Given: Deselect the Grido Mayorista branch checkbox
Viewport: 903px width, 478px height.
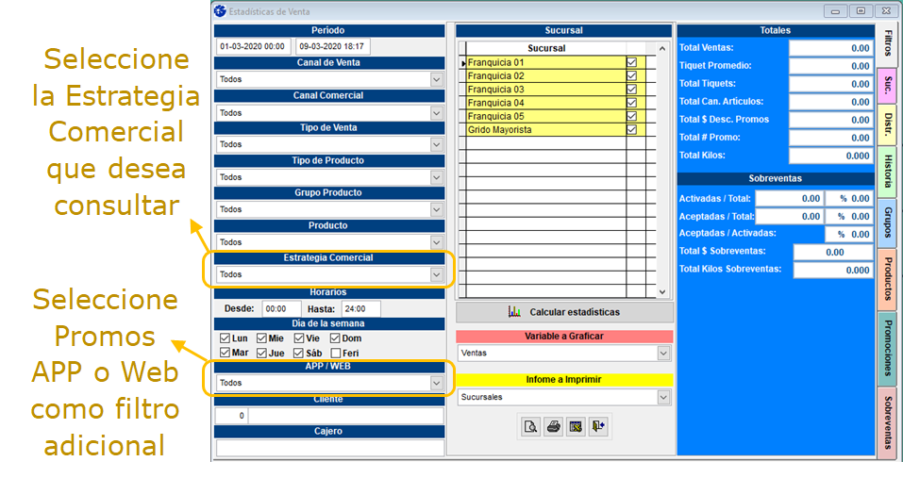Looking at the screenshot, I should pos(632,130).
